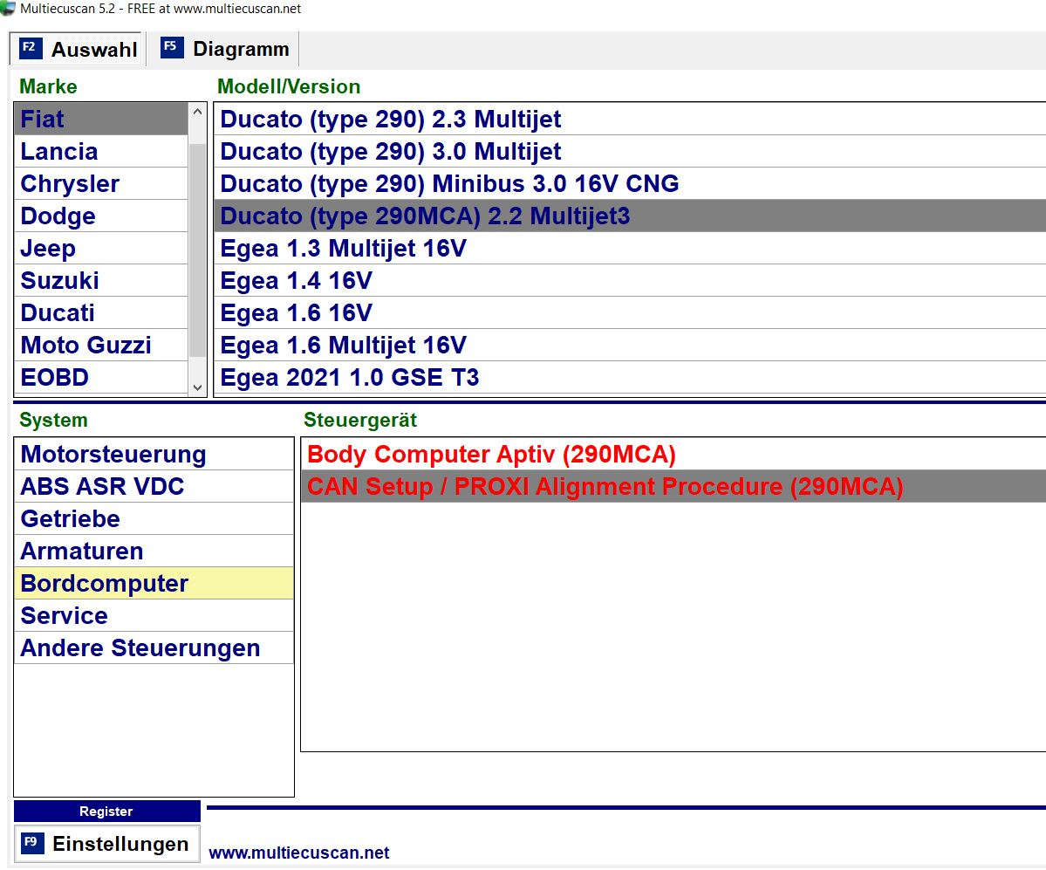The height and width of the screenshot is (870, 1046).
Task: Click the F9 key icon beside Einstellungen
Action: [x=32, y=843]
